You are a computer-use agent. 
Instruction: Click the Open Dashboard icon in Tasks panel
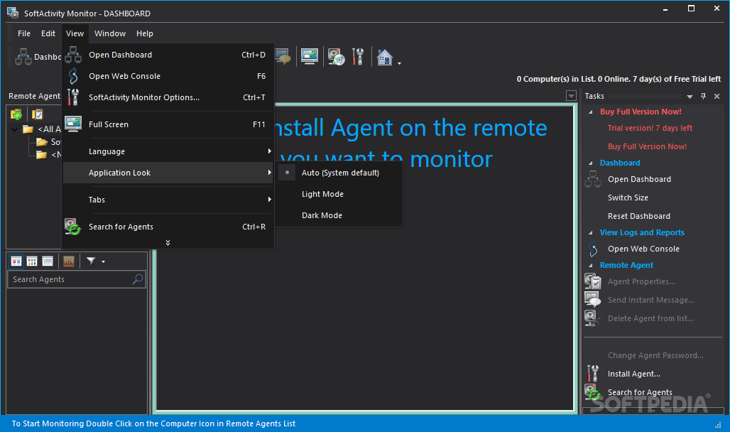593,179
